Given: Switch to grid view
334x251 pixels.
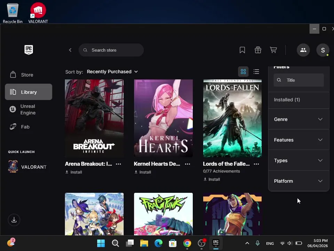Looking at the screenshot, I should click(x=243, y=71).
